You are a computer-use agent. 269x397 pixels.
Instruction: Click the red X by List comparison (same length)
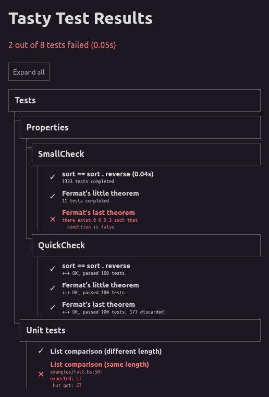[x=41, y=374]
